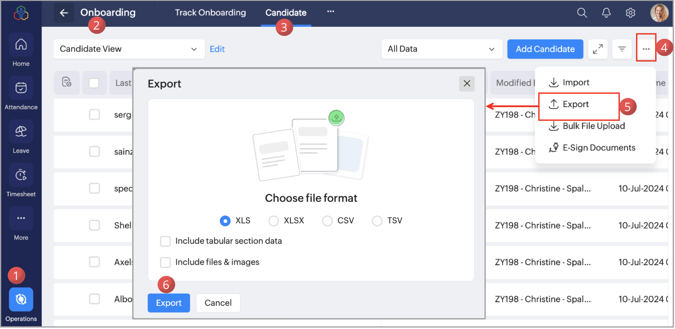The height and width of the screenshot is (329, 675).
Task: Expand the Candidate View dropdown
Action: (x=129, y=49)
